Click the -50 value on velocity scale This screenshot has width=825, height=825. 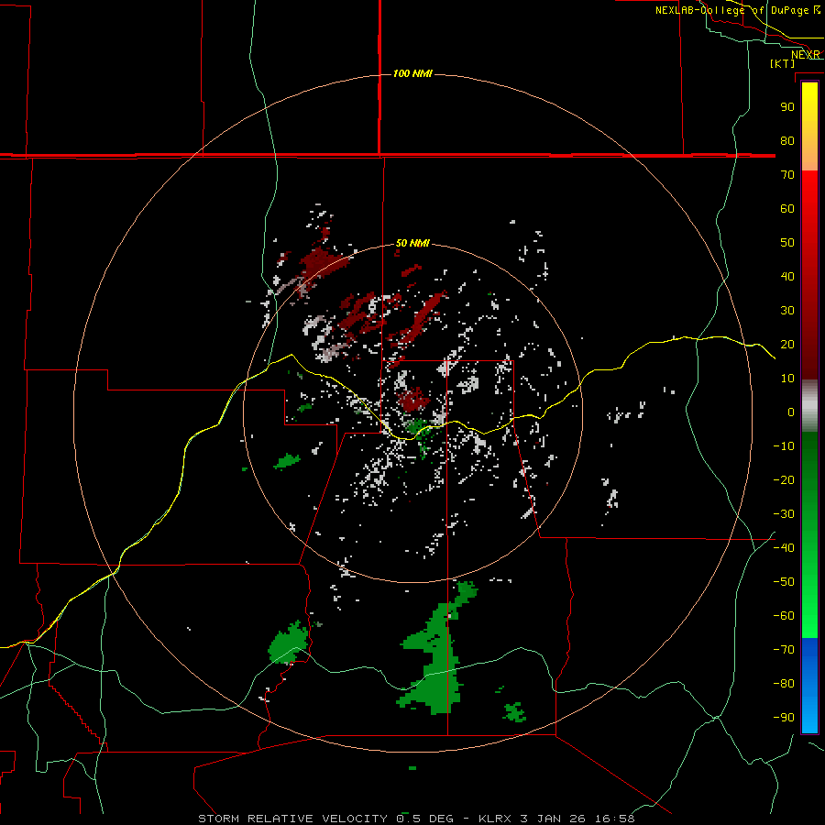click(x=784, y=582)
